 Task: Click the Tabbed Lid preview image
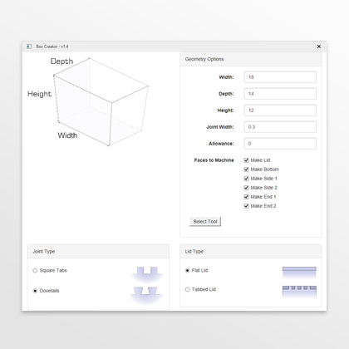299,292
